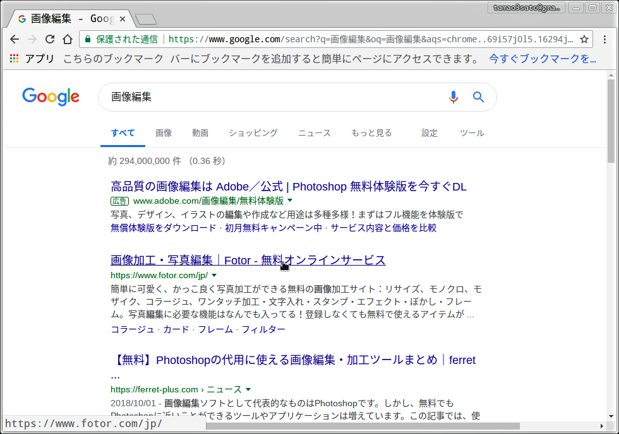Open the アプリ apps grid shortcut
Image resolution: width=619 pixels, height=434 pixels.
32,59
